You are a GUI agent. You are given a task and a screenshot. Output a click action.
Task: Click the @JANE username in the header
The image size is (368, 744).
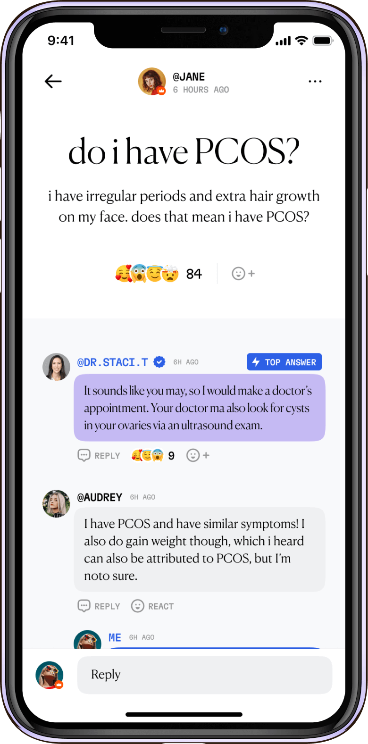[x=189, y=77]
